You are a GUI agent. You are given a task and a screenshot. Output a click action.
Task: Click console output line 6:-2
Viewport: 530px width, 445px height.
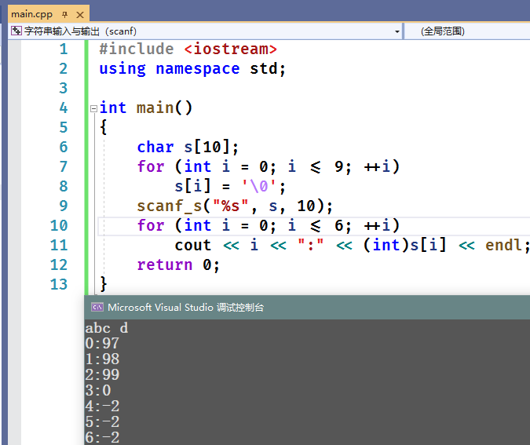pos(102,437)
